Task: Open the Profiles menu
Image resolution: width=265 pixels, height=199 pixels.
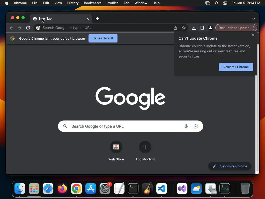Action: point(112,3)
